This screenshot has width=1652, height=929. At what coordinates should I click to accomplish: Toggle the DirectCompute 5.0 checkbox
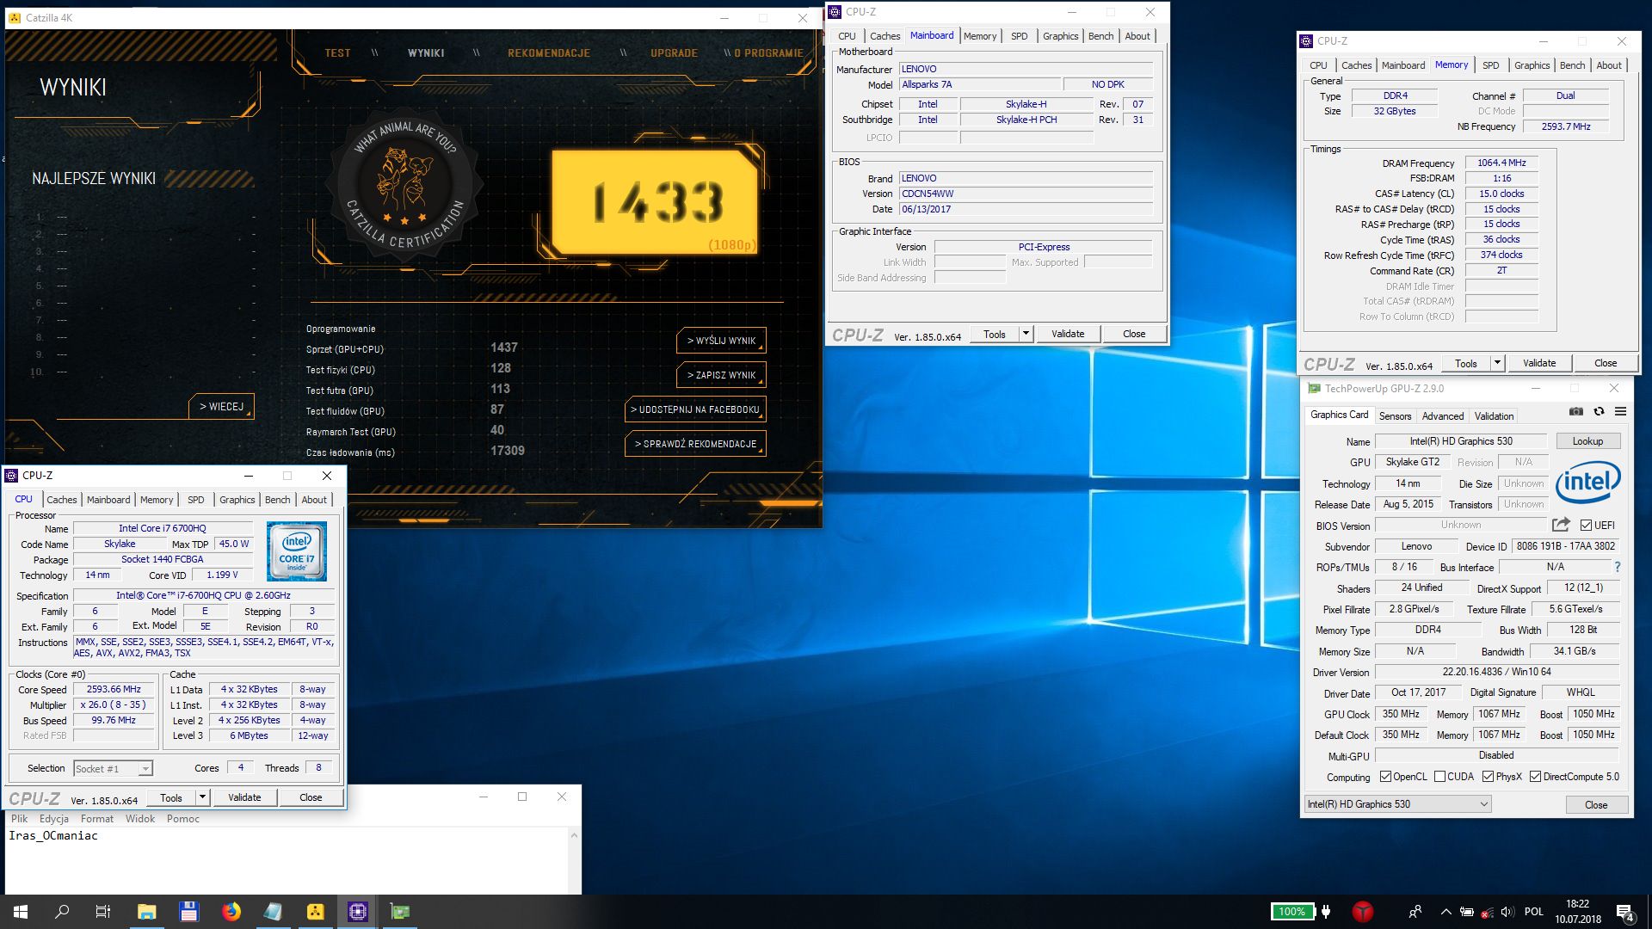click(1535, 777)
